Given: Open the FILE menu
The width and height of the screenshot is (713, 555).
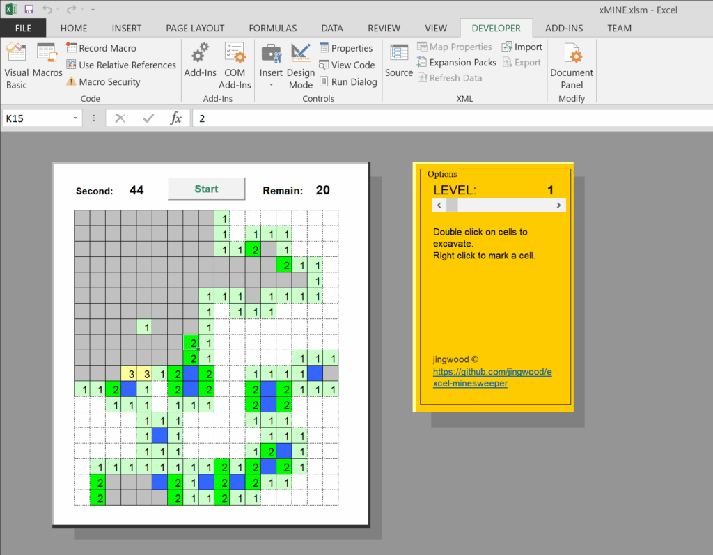Looking at the screenshot, I should (23, 28).
